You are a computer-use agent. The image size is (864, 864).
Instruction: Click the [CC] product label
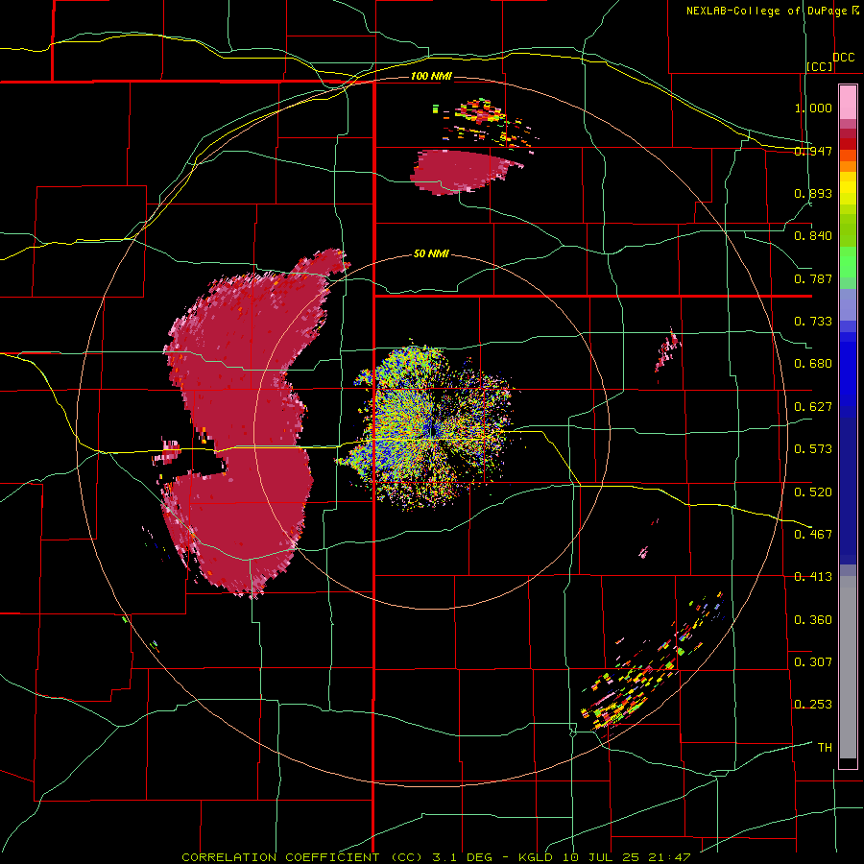[x=820, y=66]
